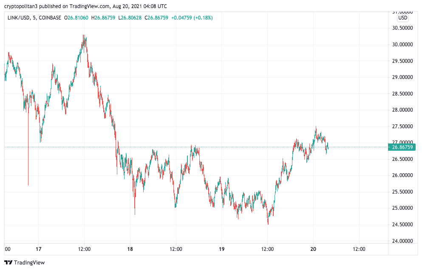This screenshot has height=270, width=422.
Task: Click the USD currency button
Action: [x=402, y=18]
